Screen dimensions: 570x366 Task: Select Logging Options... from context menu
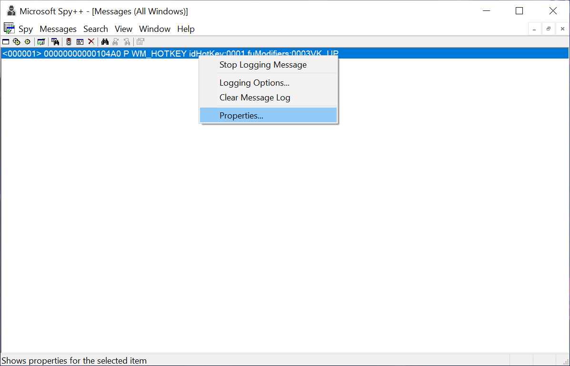click(x=268, y=83)
